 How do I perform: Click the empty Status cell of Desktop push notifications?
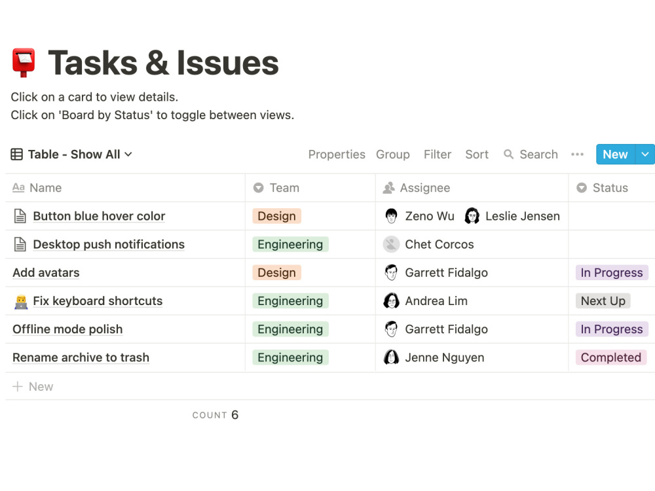click(x=612, y=244)
